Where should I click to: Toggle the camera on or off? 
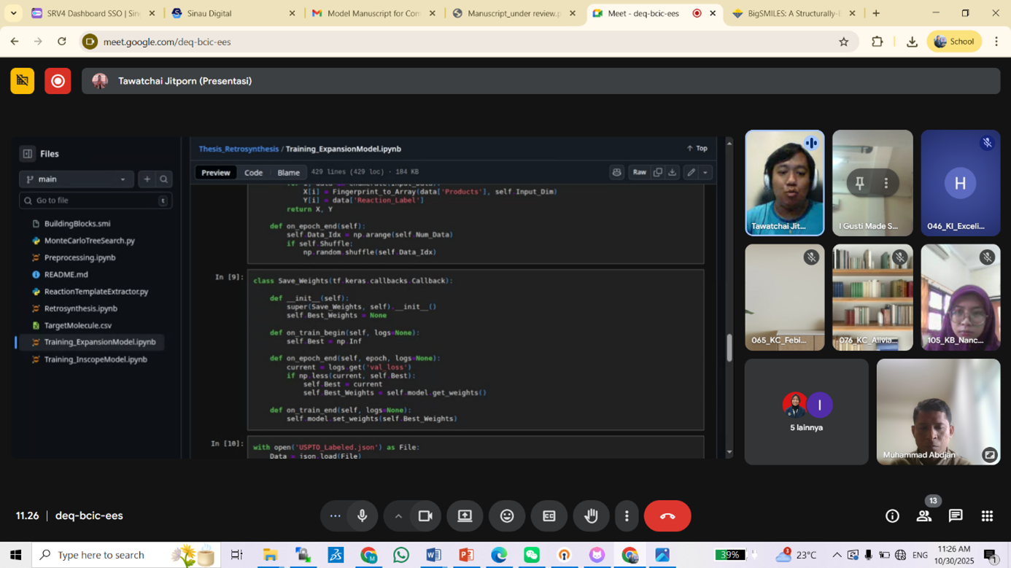click(425, 516)
